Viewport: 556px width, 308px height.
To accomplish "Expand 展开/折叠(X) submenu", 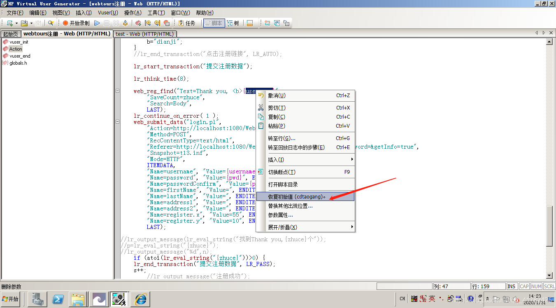I will (x=305, y=227).
